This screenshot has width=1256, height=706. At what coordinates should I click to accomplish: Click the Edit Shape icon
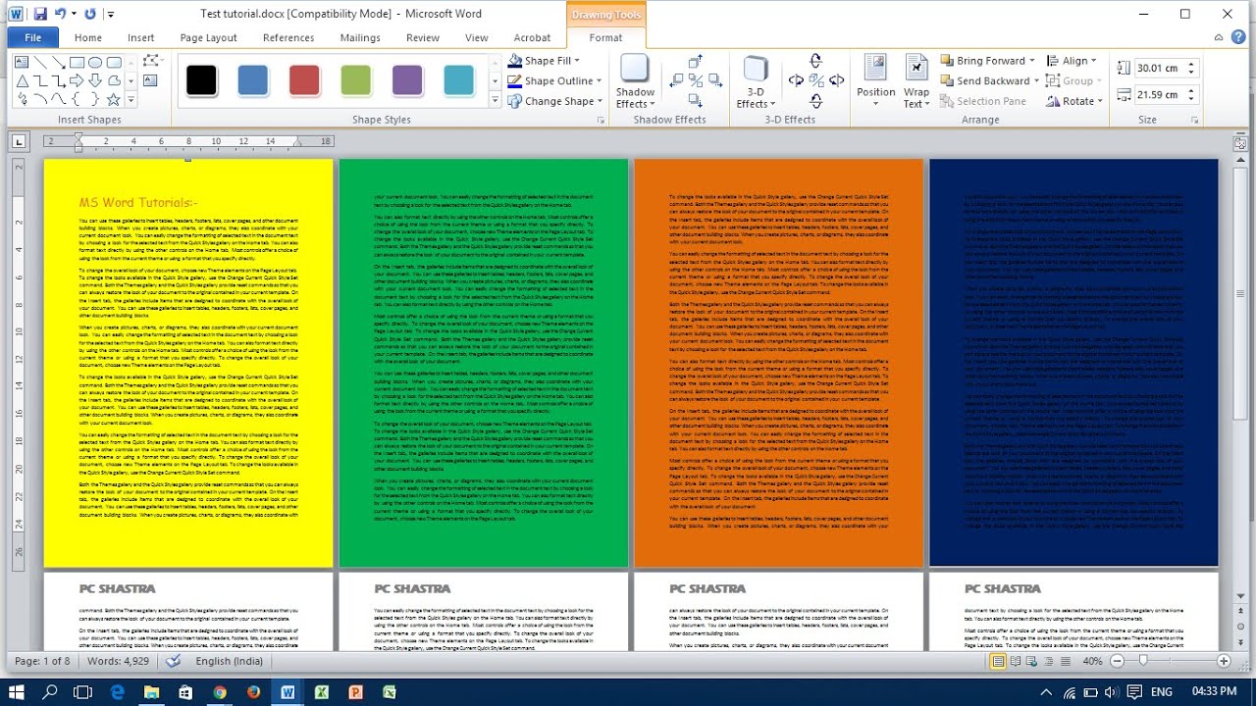pos(150,60)
